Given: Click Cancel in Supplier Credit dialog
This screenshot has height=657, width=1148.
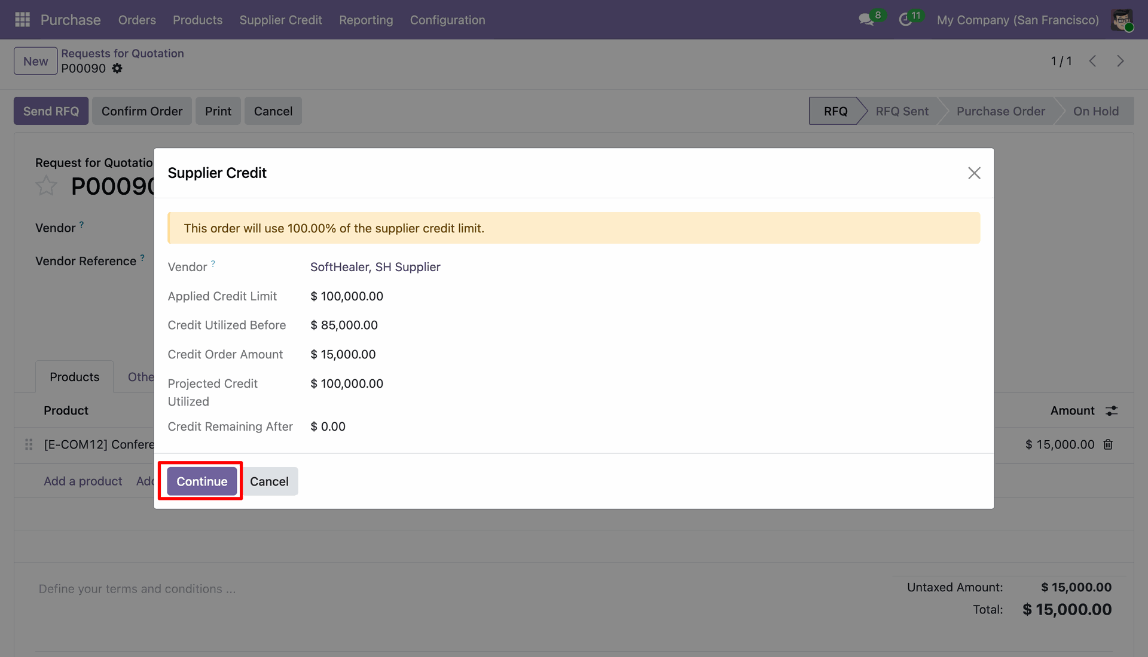Looking at the screenshot, I should pyautogui.click(x=269, y=481).
